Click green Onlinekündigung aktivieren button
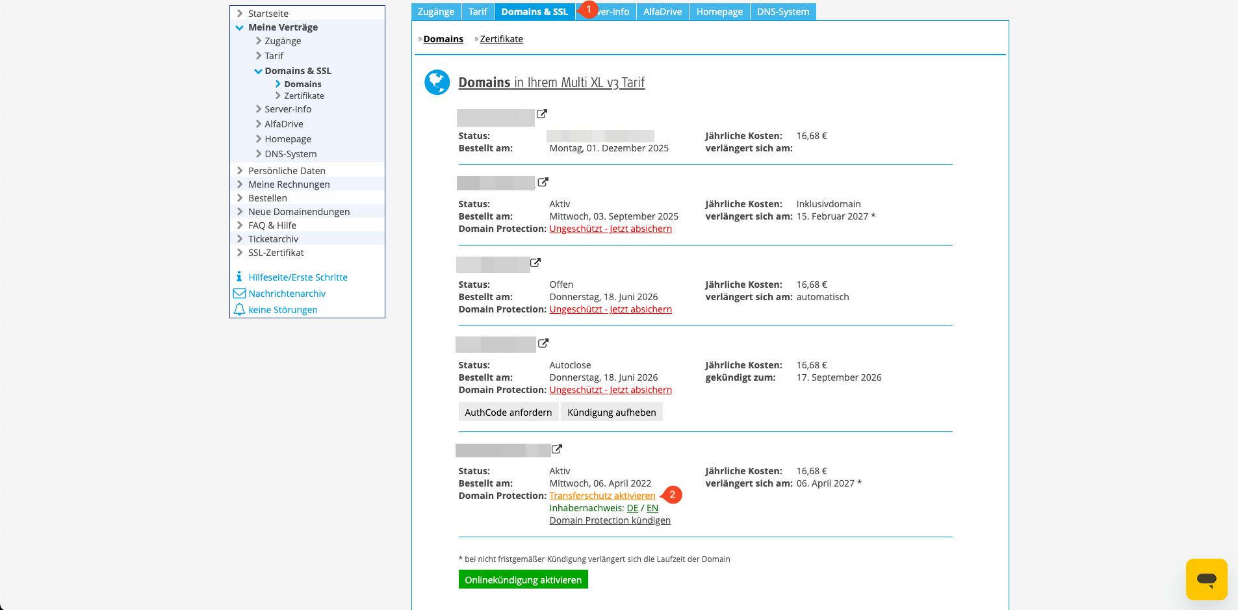Viewport: 1238px width, 610px height. tap(523, 579)
